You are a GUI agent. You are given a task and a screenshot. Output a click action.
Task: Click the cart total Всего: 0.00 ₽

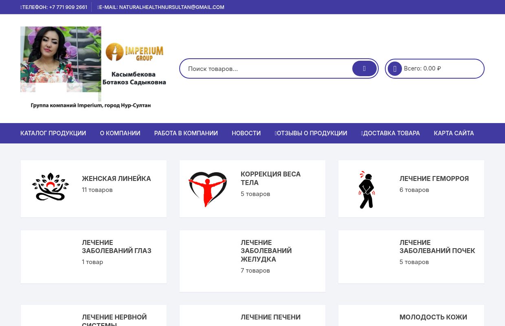(422, 68)
